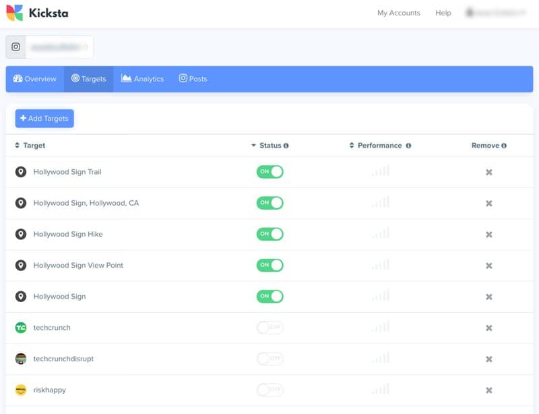
Task: Click the techcrunchdisrupt target name
Action: tap(63, 359)
